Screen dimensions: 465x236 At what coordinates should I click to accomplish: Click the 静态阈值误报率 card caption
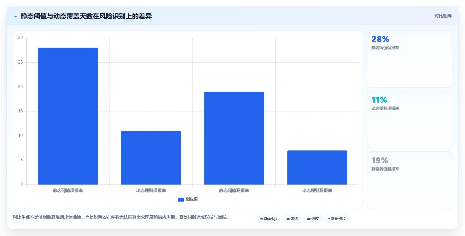pos(385,48)
